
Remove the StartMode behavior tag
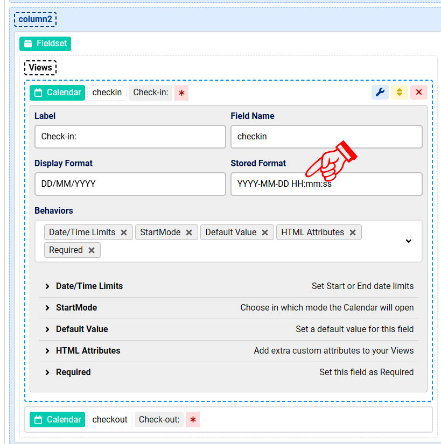point(189,232)
